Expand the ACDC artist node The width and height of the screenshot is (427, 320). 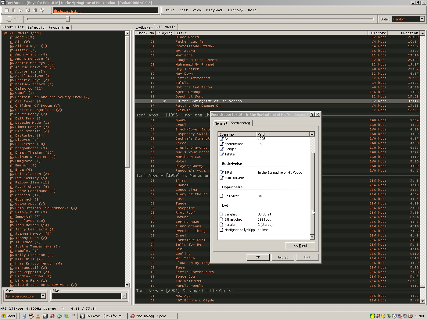12,37
